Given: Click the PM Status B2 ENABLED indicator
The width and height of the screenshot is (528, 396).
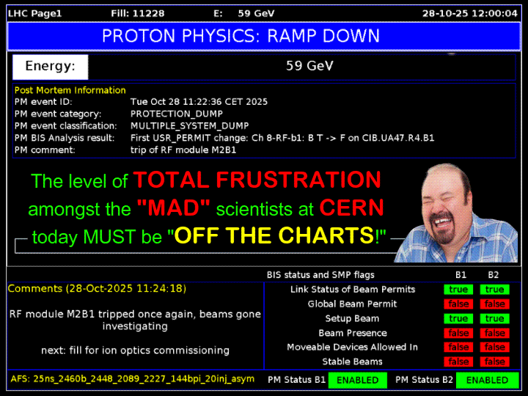Looking at the screenshot, I should pyautogui.click(x=487, y=380).
